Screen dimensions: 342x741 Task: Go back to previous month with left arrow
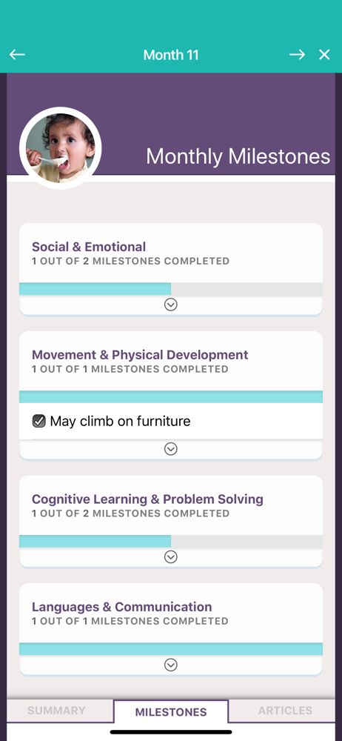point(17,55)
